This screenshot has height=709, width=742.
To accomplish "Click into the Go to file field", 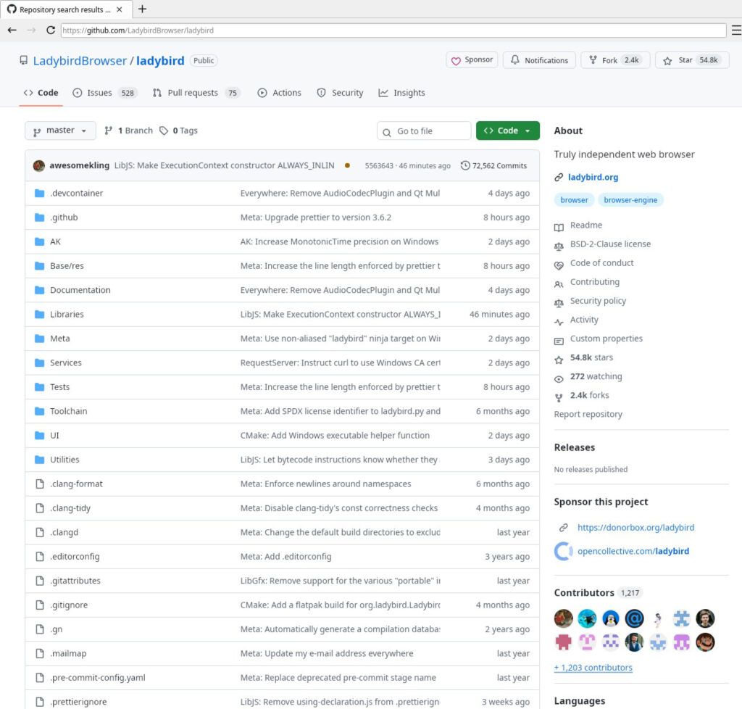I will click(424, 131).
